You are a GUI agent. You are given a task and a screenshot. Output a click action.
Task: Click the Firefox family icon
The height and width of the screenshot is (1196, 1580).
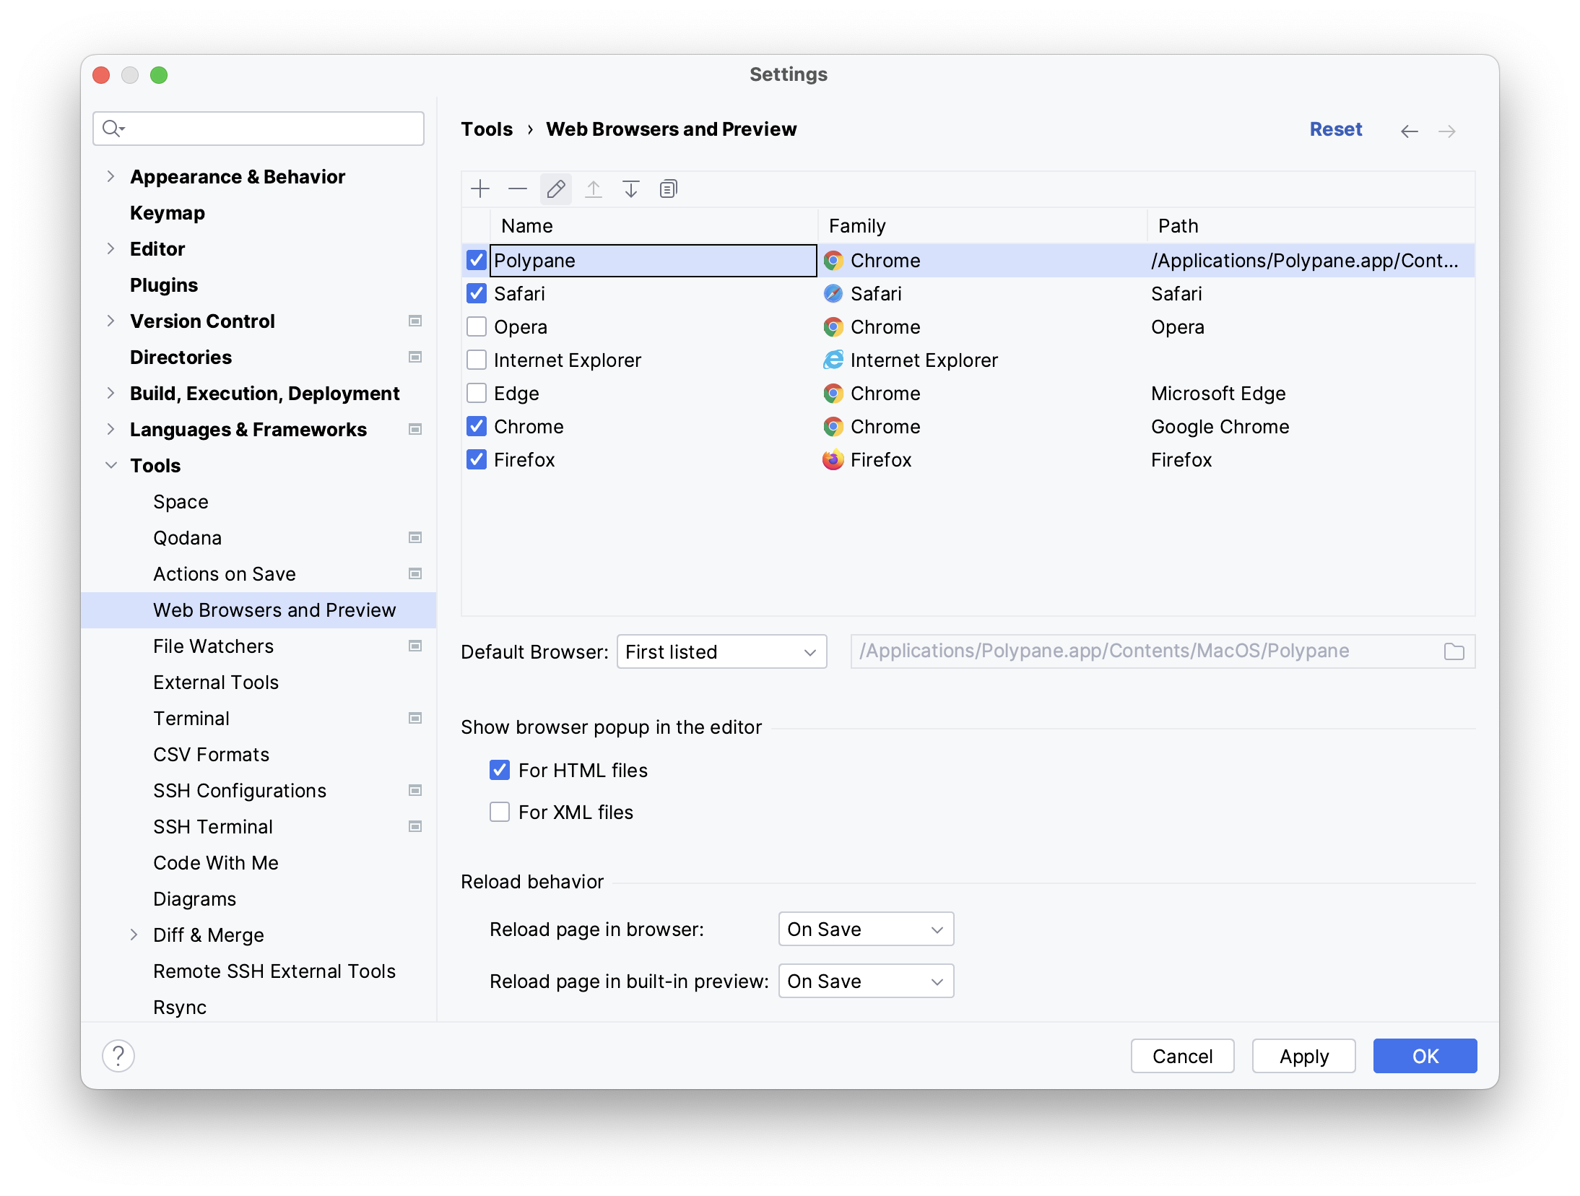(x=833, y=460)
